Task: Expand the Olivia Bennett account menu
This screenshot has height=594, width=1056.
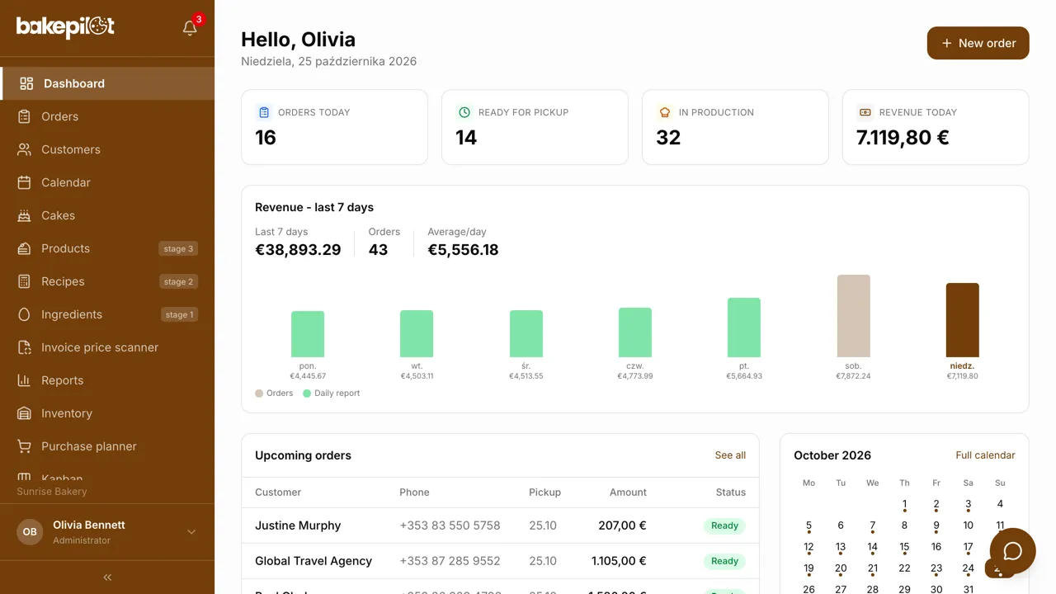Action: click(191, 532)
